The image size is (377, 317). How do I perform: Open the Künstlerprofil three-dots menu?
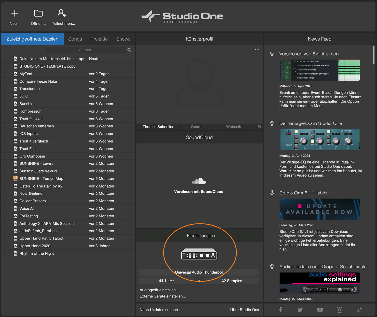[257, 50]
